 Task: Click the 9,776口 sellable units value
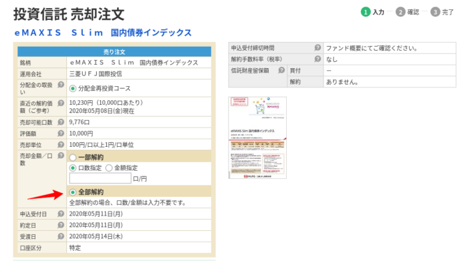coord(80,122)
